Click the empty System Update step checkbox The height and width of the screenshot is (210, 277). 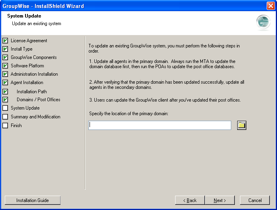tap(5, 108)
